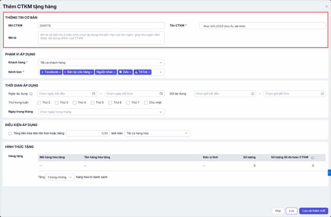Expand the Kênh bán dropdown arrow
Screen dimensions: 331x217
(x=161, y=72)
